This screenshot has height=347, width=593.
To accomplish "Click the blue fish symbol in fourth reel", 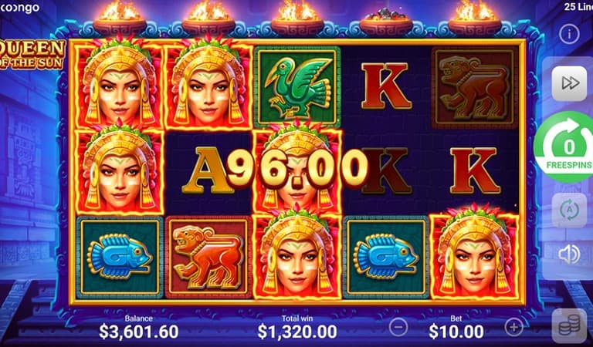I will coord(386,257).
